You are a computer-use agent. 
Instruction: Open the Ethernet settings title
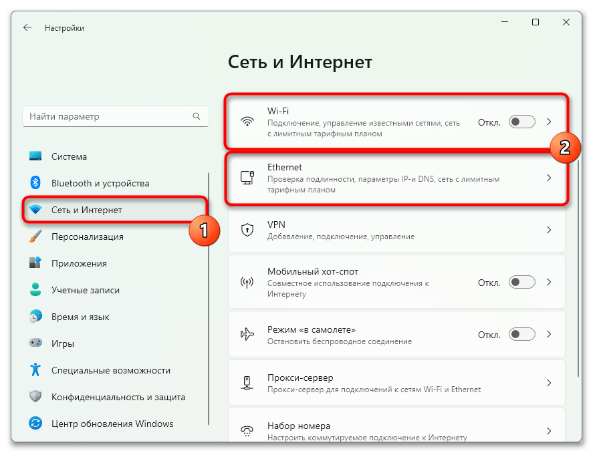click(x=284, y=167)
